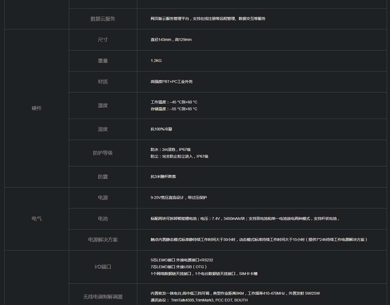
Task: Select the 抗100%冷凝 humidity value
Action: (x=161, y=129)
